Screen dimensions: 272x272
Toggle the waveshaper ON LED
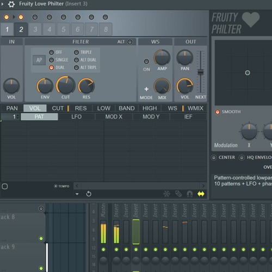coord(146,61)
